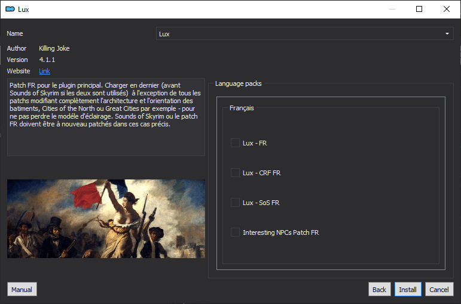461x304 pixels.
Task: Click the Name combo box showing Lux
Action: click(x=304, y=34)
